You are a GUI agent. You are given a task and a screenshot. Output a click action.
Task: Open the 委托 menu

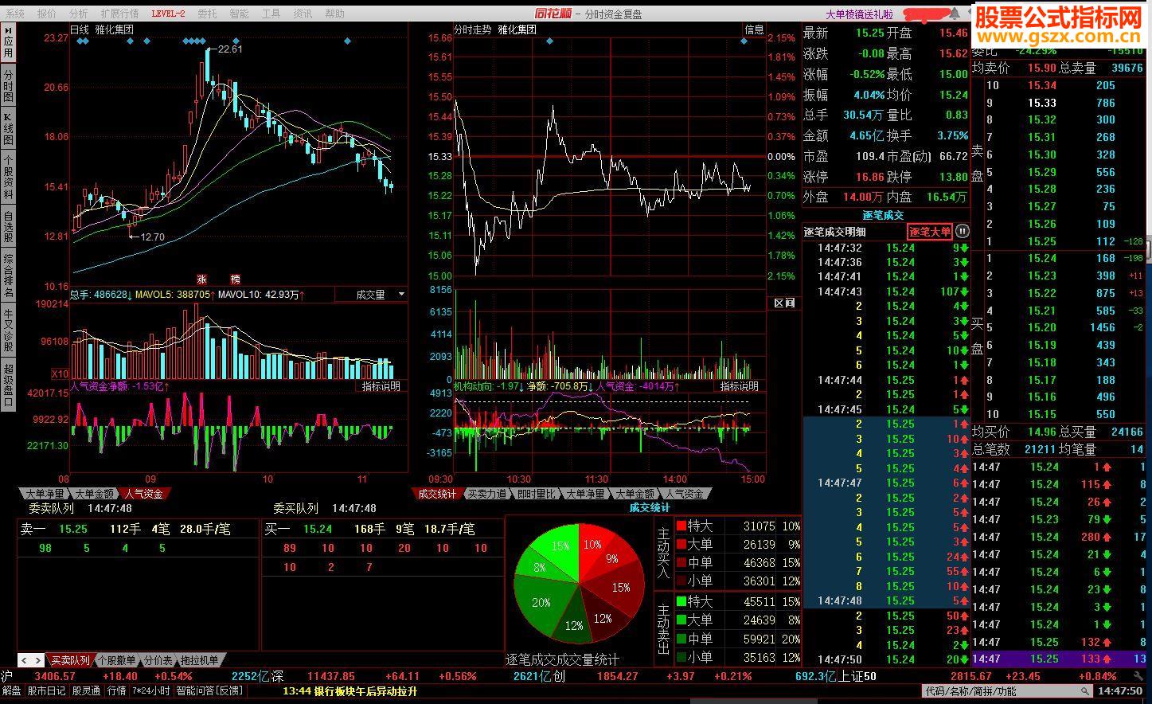pyautogui.click(x=207, y=13)
